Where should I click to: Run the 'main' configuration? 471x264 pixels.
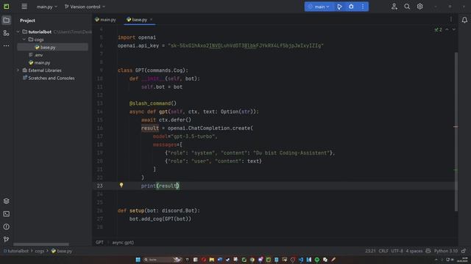click(339, 7)
